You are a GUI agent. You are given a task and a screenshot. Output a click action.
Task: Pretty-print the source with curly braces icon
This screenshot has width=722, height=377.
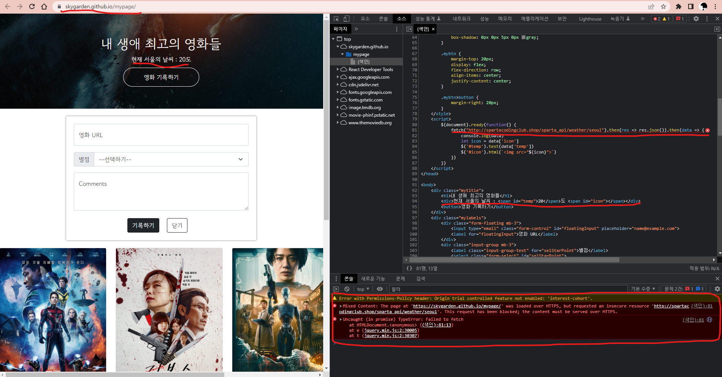(409, 268)
